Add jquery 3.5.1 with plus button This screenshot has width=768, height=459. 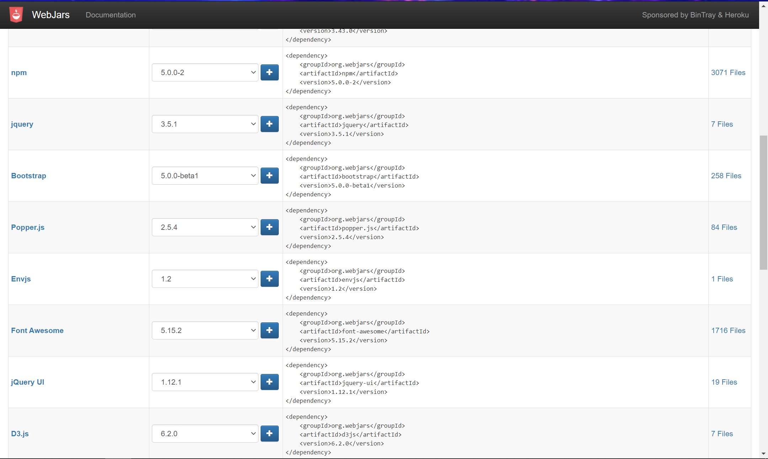270,124
